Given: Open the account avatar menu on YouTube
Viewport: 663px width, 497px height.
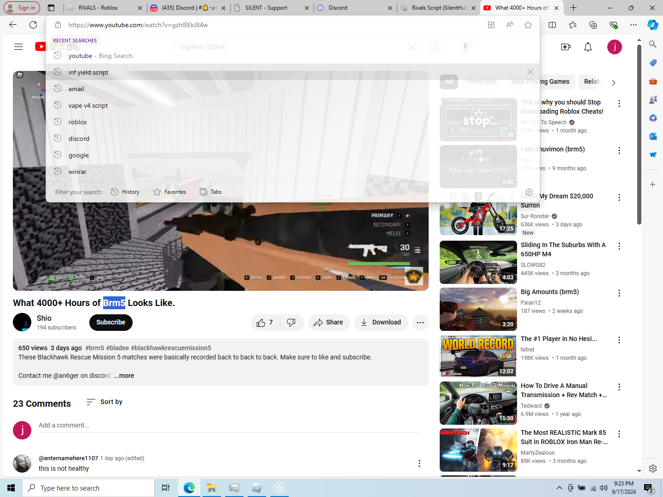Looking at the screenshot, I should pos(615,47).
